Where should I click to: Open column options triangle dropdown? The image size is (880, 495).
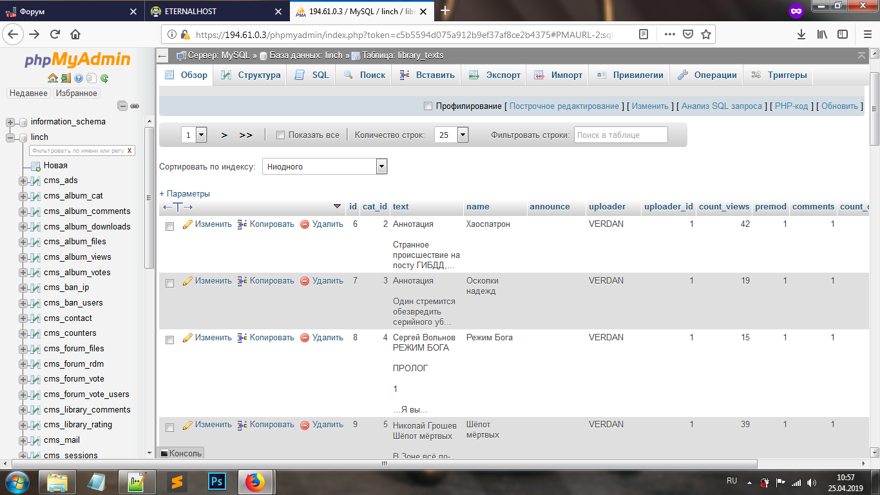[x=337, y=207]
